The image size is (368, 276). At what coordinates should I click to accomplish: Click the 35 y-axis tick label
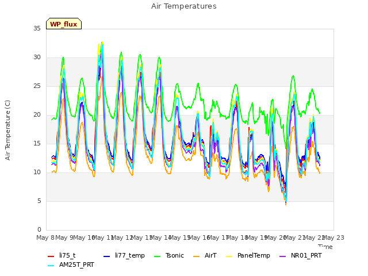tap(37, 28)
